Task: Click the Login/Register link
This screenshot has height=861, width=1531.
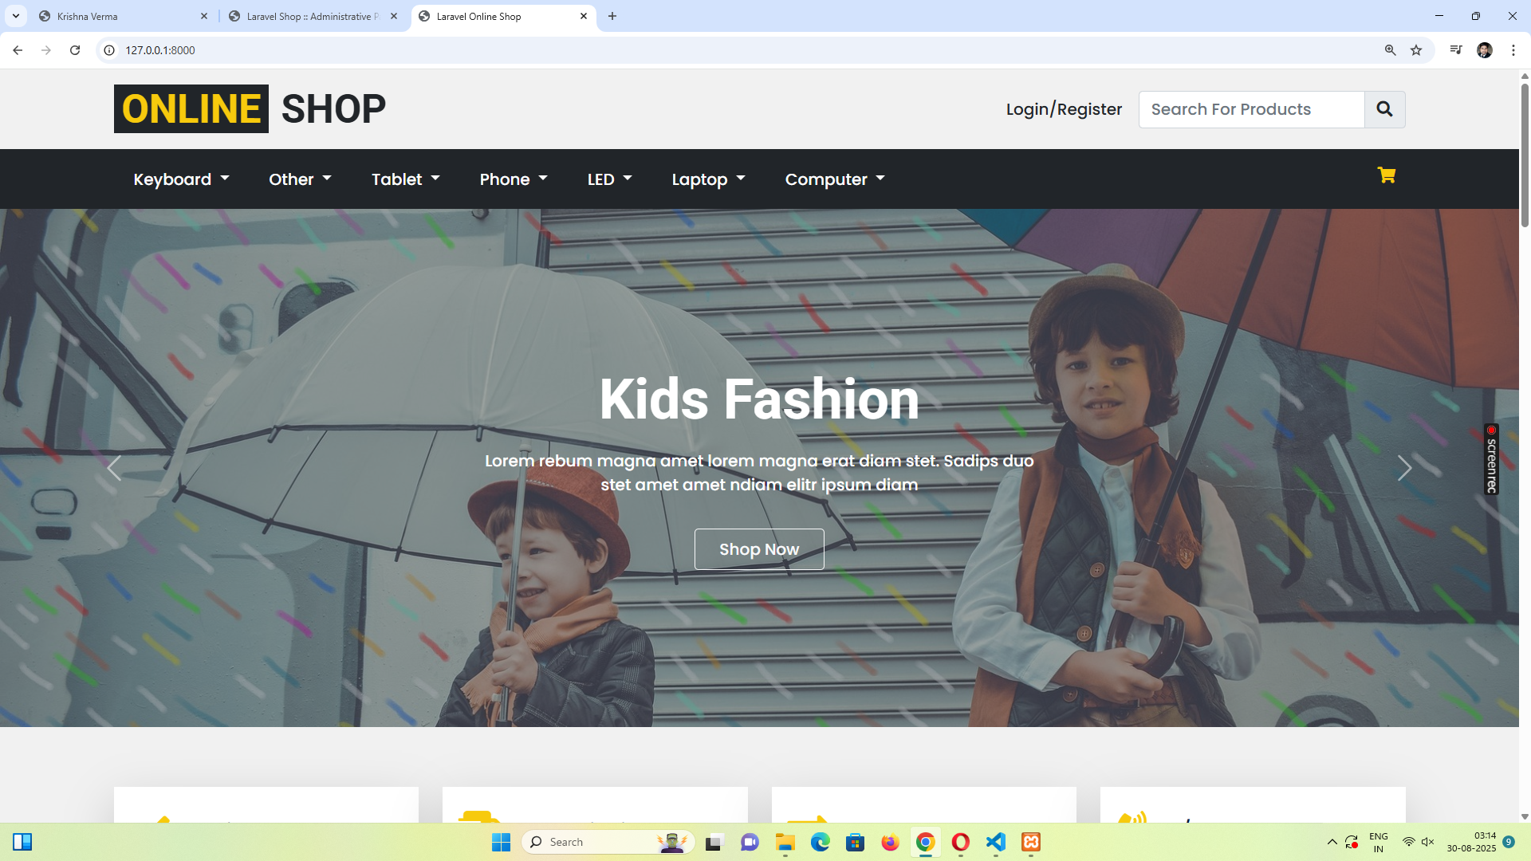Action: click(1064, 109)
